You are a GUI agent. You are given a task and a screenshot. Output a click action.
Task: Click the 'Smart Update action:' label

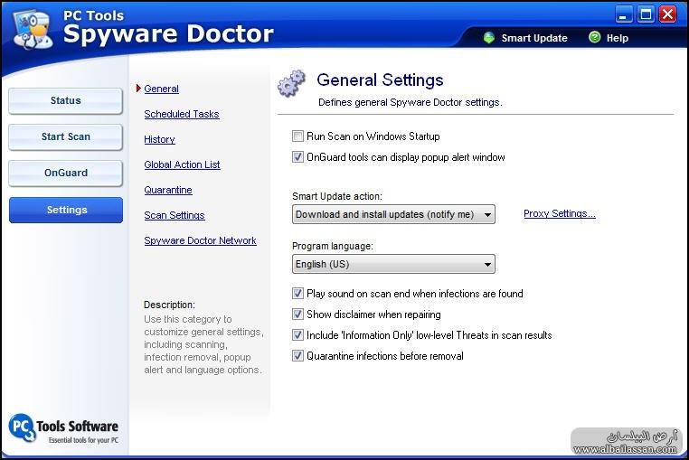tap(337, 196)
